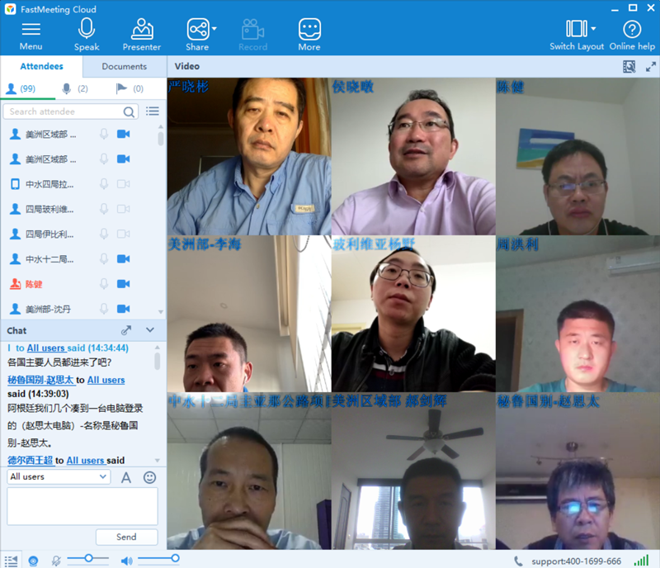
Task: Click the Presenter icon
Action: coord(141,31)
